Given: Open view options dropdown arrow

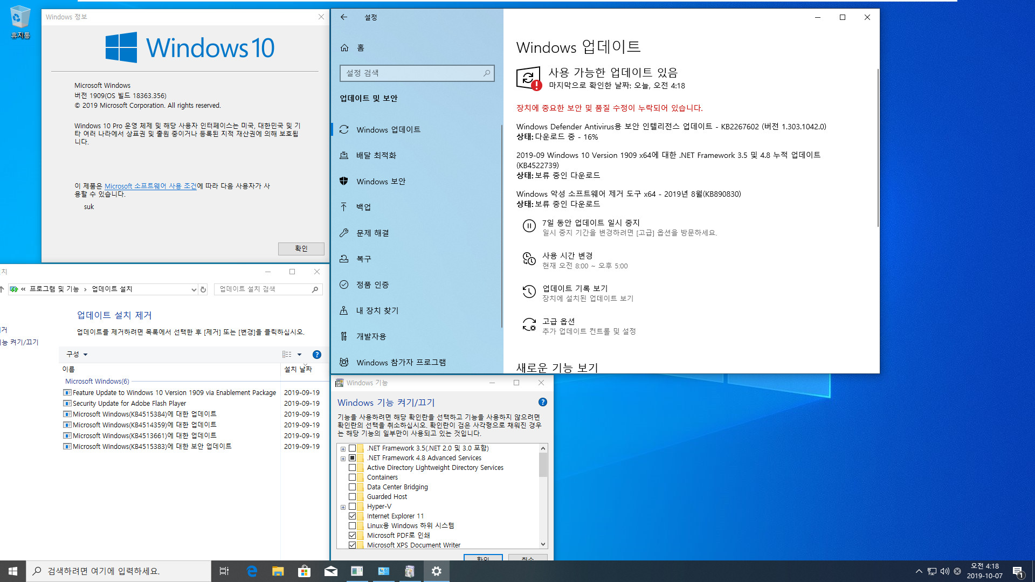Looking at the screenshot, I should 300,354.
